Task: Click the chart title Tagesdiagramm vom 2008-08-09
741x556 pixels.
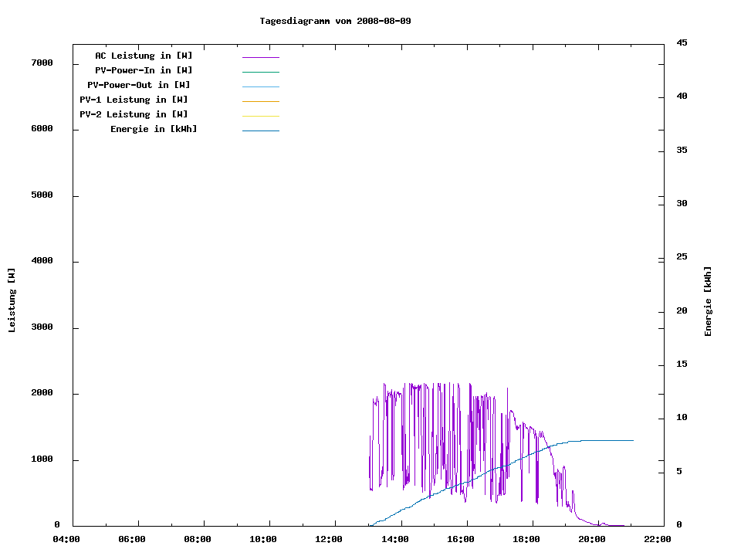Action: coord(335,21)
